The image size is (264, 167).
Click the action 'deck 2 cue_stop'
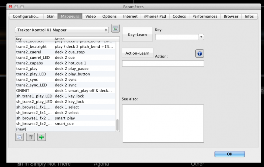pyautogui.click(x=70, y=52)
